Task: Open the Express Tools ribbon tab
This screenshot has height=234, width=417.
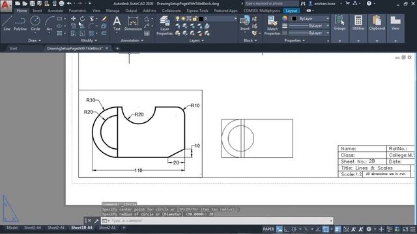Action: [x=197, y=10]
